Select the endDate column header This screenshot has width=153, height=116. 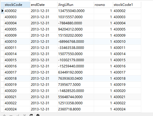click(x=44, y=5)
